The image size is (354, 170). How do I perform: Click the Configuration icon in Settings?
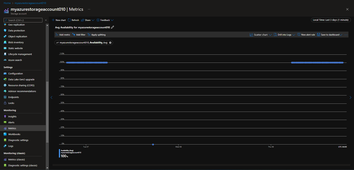point(5,73)
